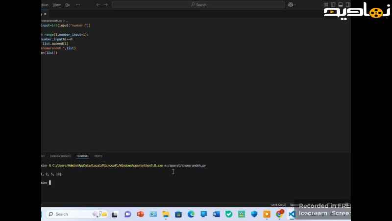Viewport: 392px width, 221px height.
Task: Launch Microsoft Word from the taskbar
Action: 216,214
